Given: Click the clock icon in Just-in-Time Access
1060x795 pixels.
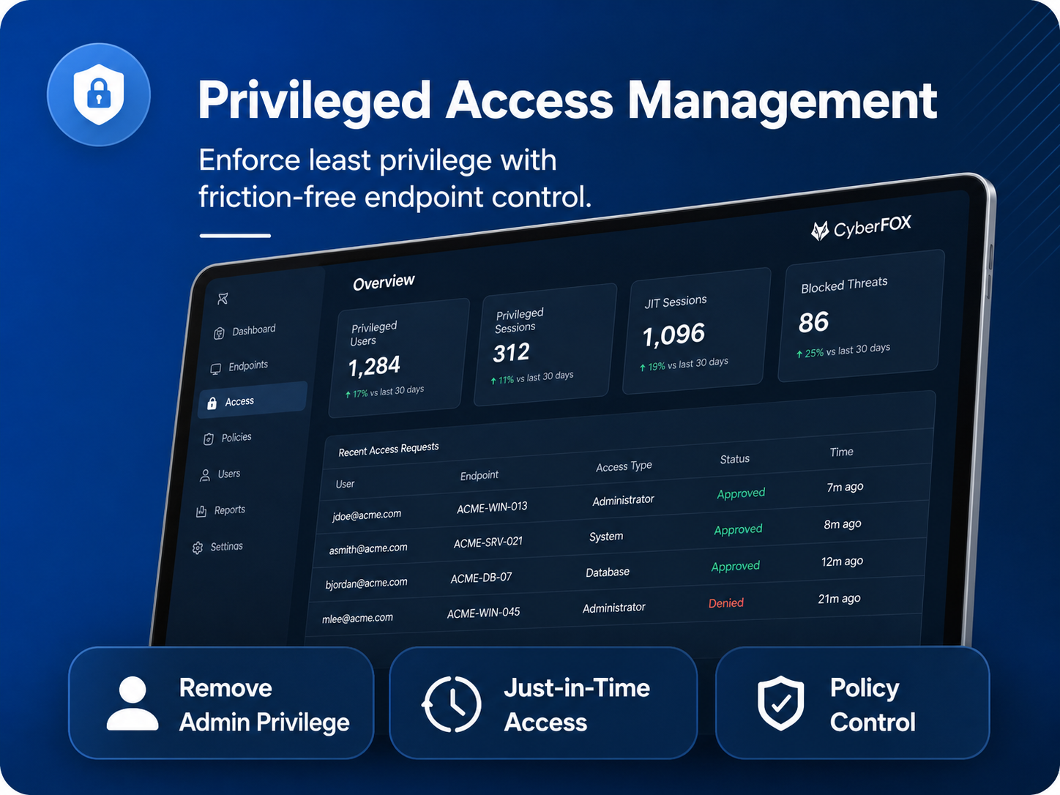Looking at the screenshot, I should [x=452, y=704].
